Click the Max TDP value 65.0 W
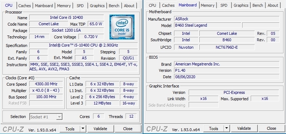Viewport: 286px width, 134px height. 96,24
